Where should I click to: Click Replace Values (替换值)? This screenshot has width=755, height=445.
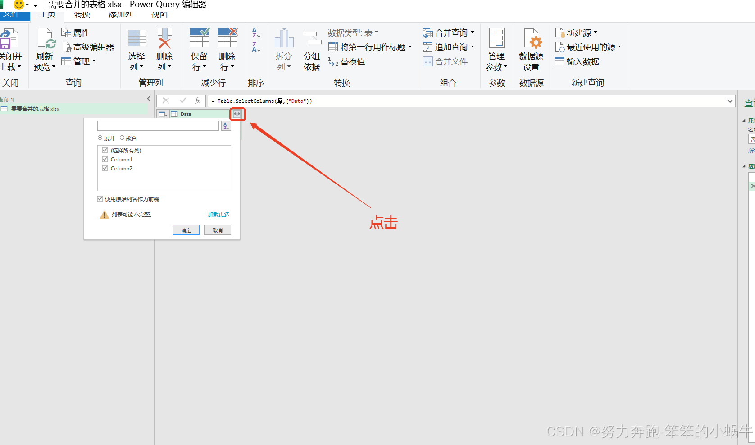(x=346, y=62)
